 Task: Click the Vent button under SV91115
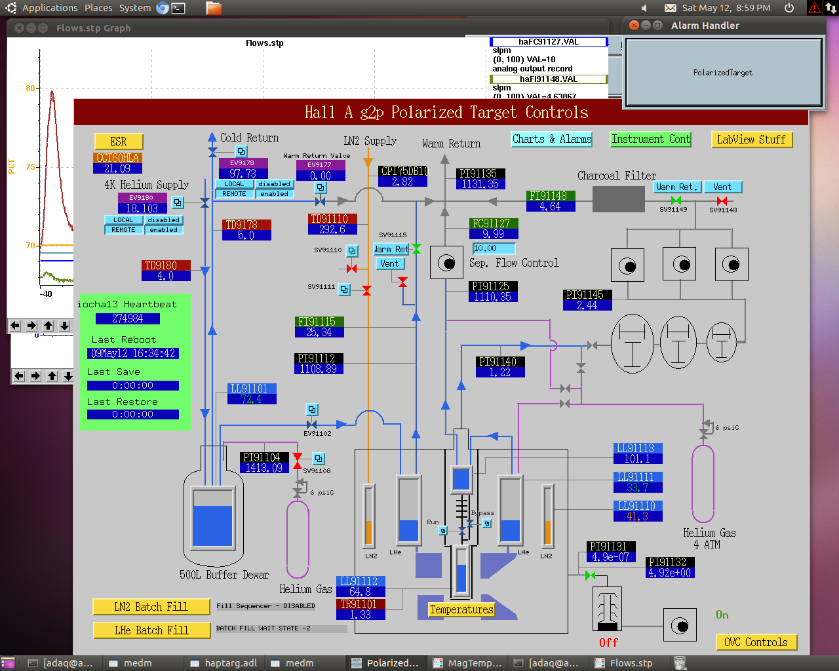tap(389, 263)
